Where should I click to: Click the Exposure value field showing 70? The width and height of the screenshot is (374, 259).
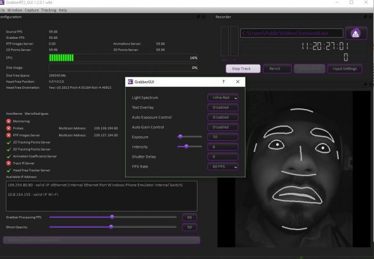[223, 137]
